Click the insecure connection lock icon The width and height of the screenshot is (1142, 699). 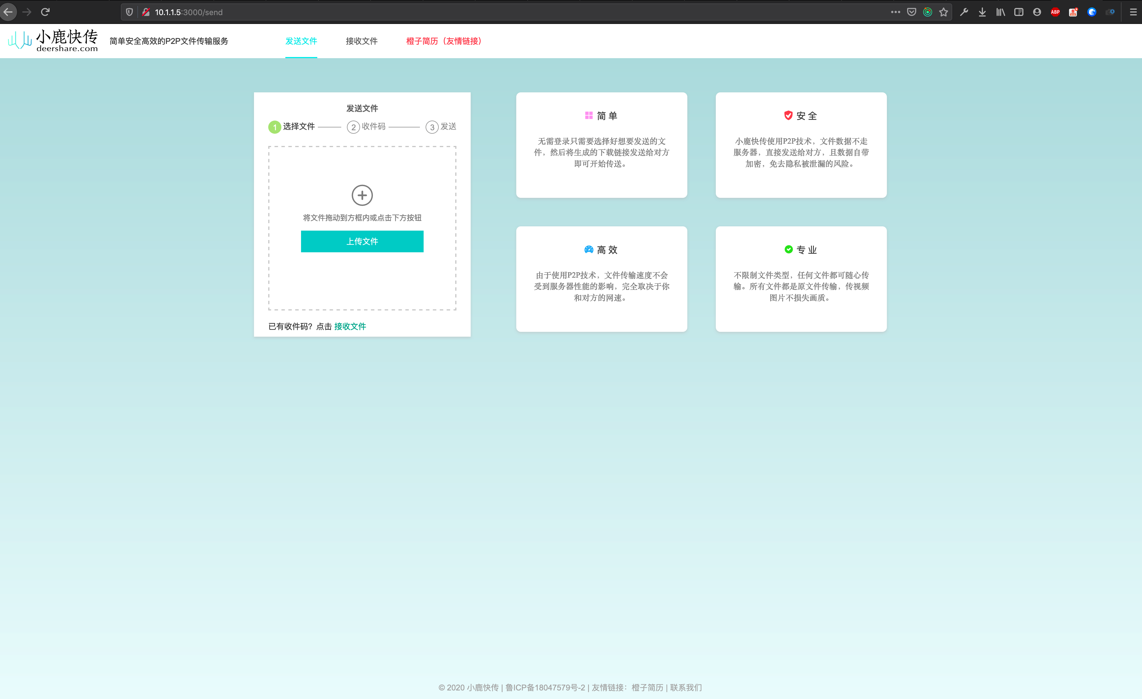[146, 12]
